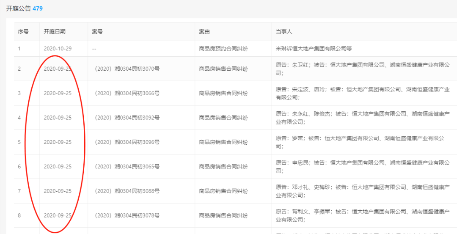Click the 案由 column header
Viewport: 457px width, 234px height.
click(204, 31)
